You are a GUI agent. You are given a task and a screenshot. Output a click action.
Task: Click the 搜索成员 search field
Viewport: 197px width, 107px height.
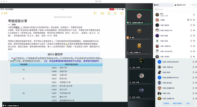[175, 9]
